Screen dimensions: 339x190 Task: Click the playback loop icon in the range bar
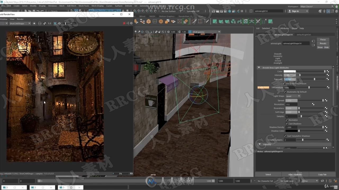(322, 181)
